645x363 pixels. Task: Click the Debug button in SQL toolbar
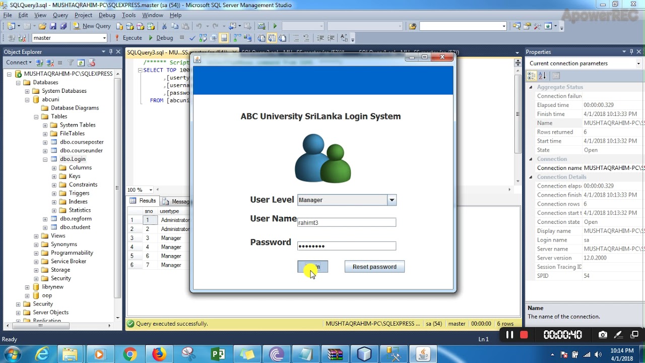point(161,38)
